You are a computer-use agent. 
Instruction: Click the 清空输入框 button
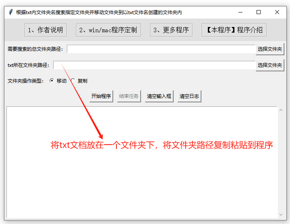click(159, 96)
